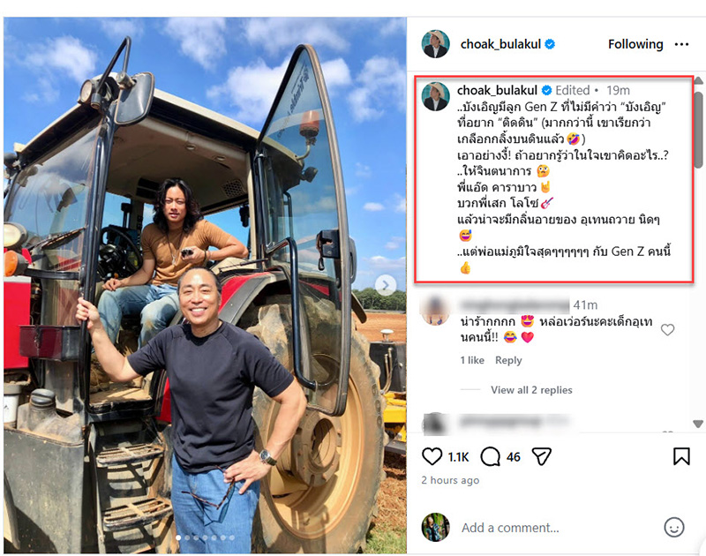Open the emoji picker in the comment box

click(673, 528)
